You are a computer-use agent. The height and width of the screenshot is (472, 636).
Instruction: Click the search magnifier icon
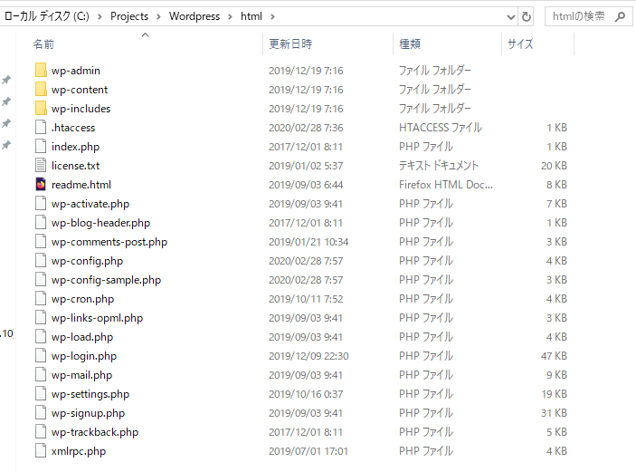tap(620, 16)
